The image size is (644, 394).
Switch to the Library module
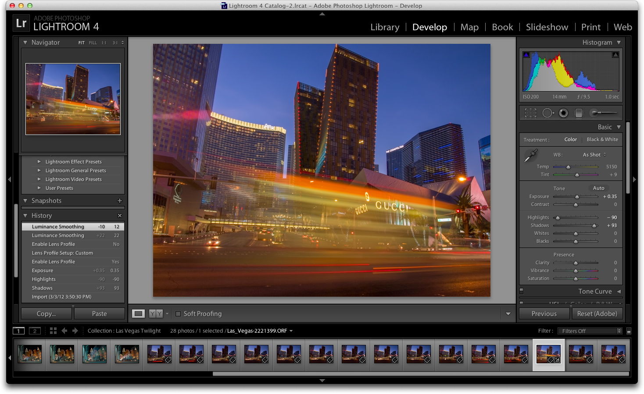(x=385, y=27)
